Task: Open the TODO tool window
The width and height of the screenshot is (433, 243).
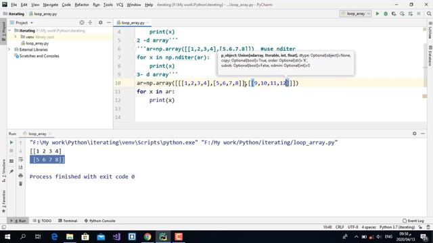Action: [42, 221]
